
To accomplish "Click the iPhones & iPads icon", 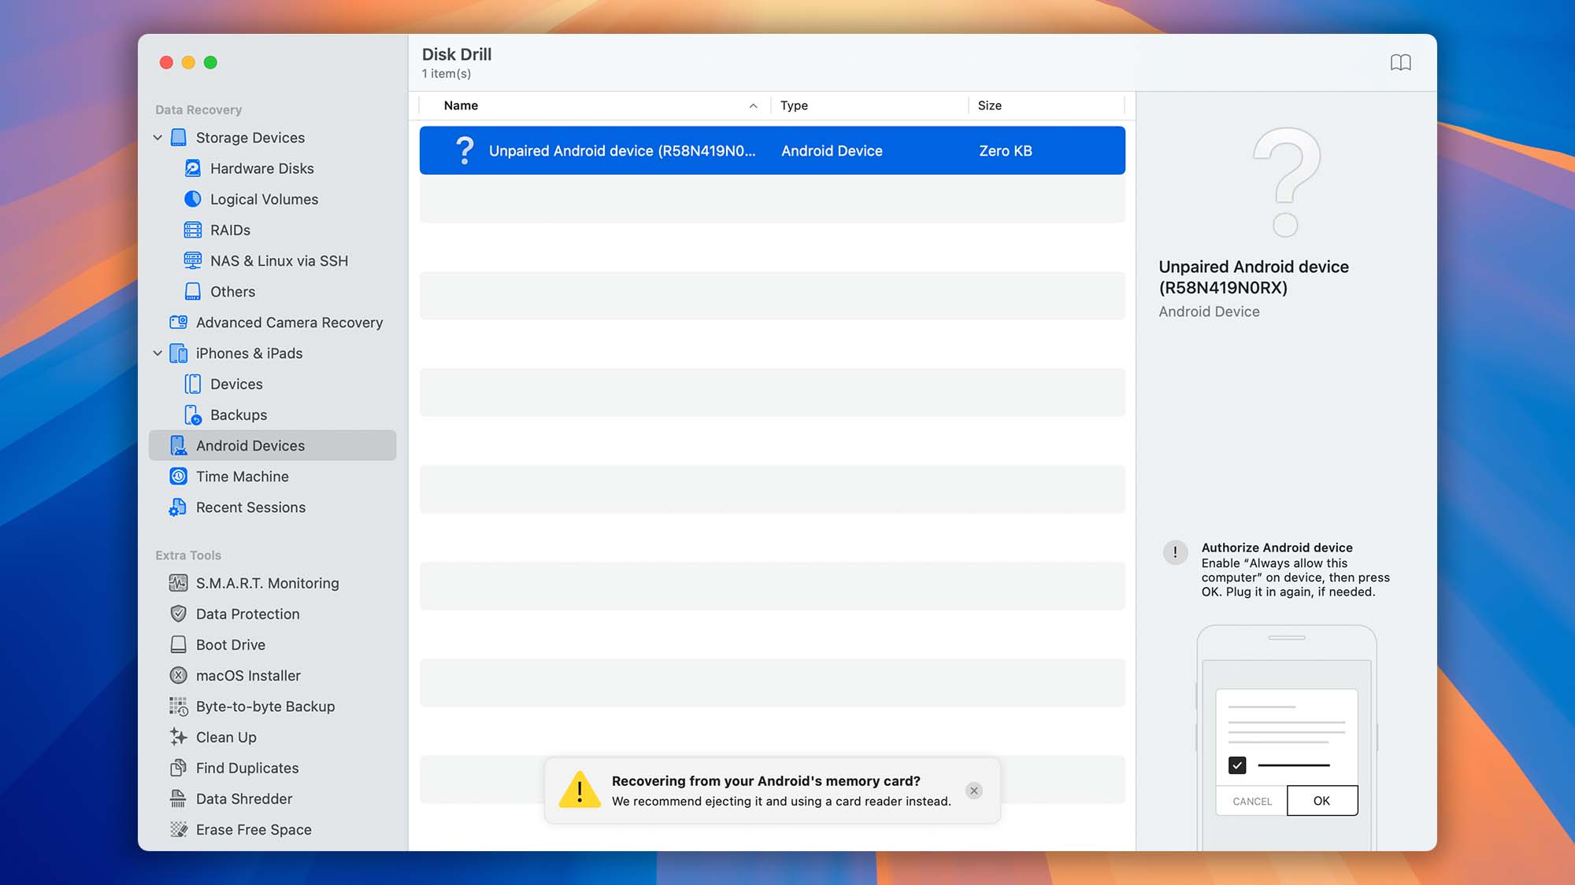I will (179, 353).
